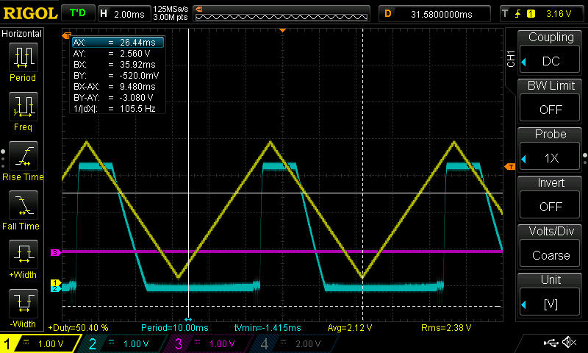
Task: Toggle Volts/Div Coarse setting
Action: [x=550, y=254]
